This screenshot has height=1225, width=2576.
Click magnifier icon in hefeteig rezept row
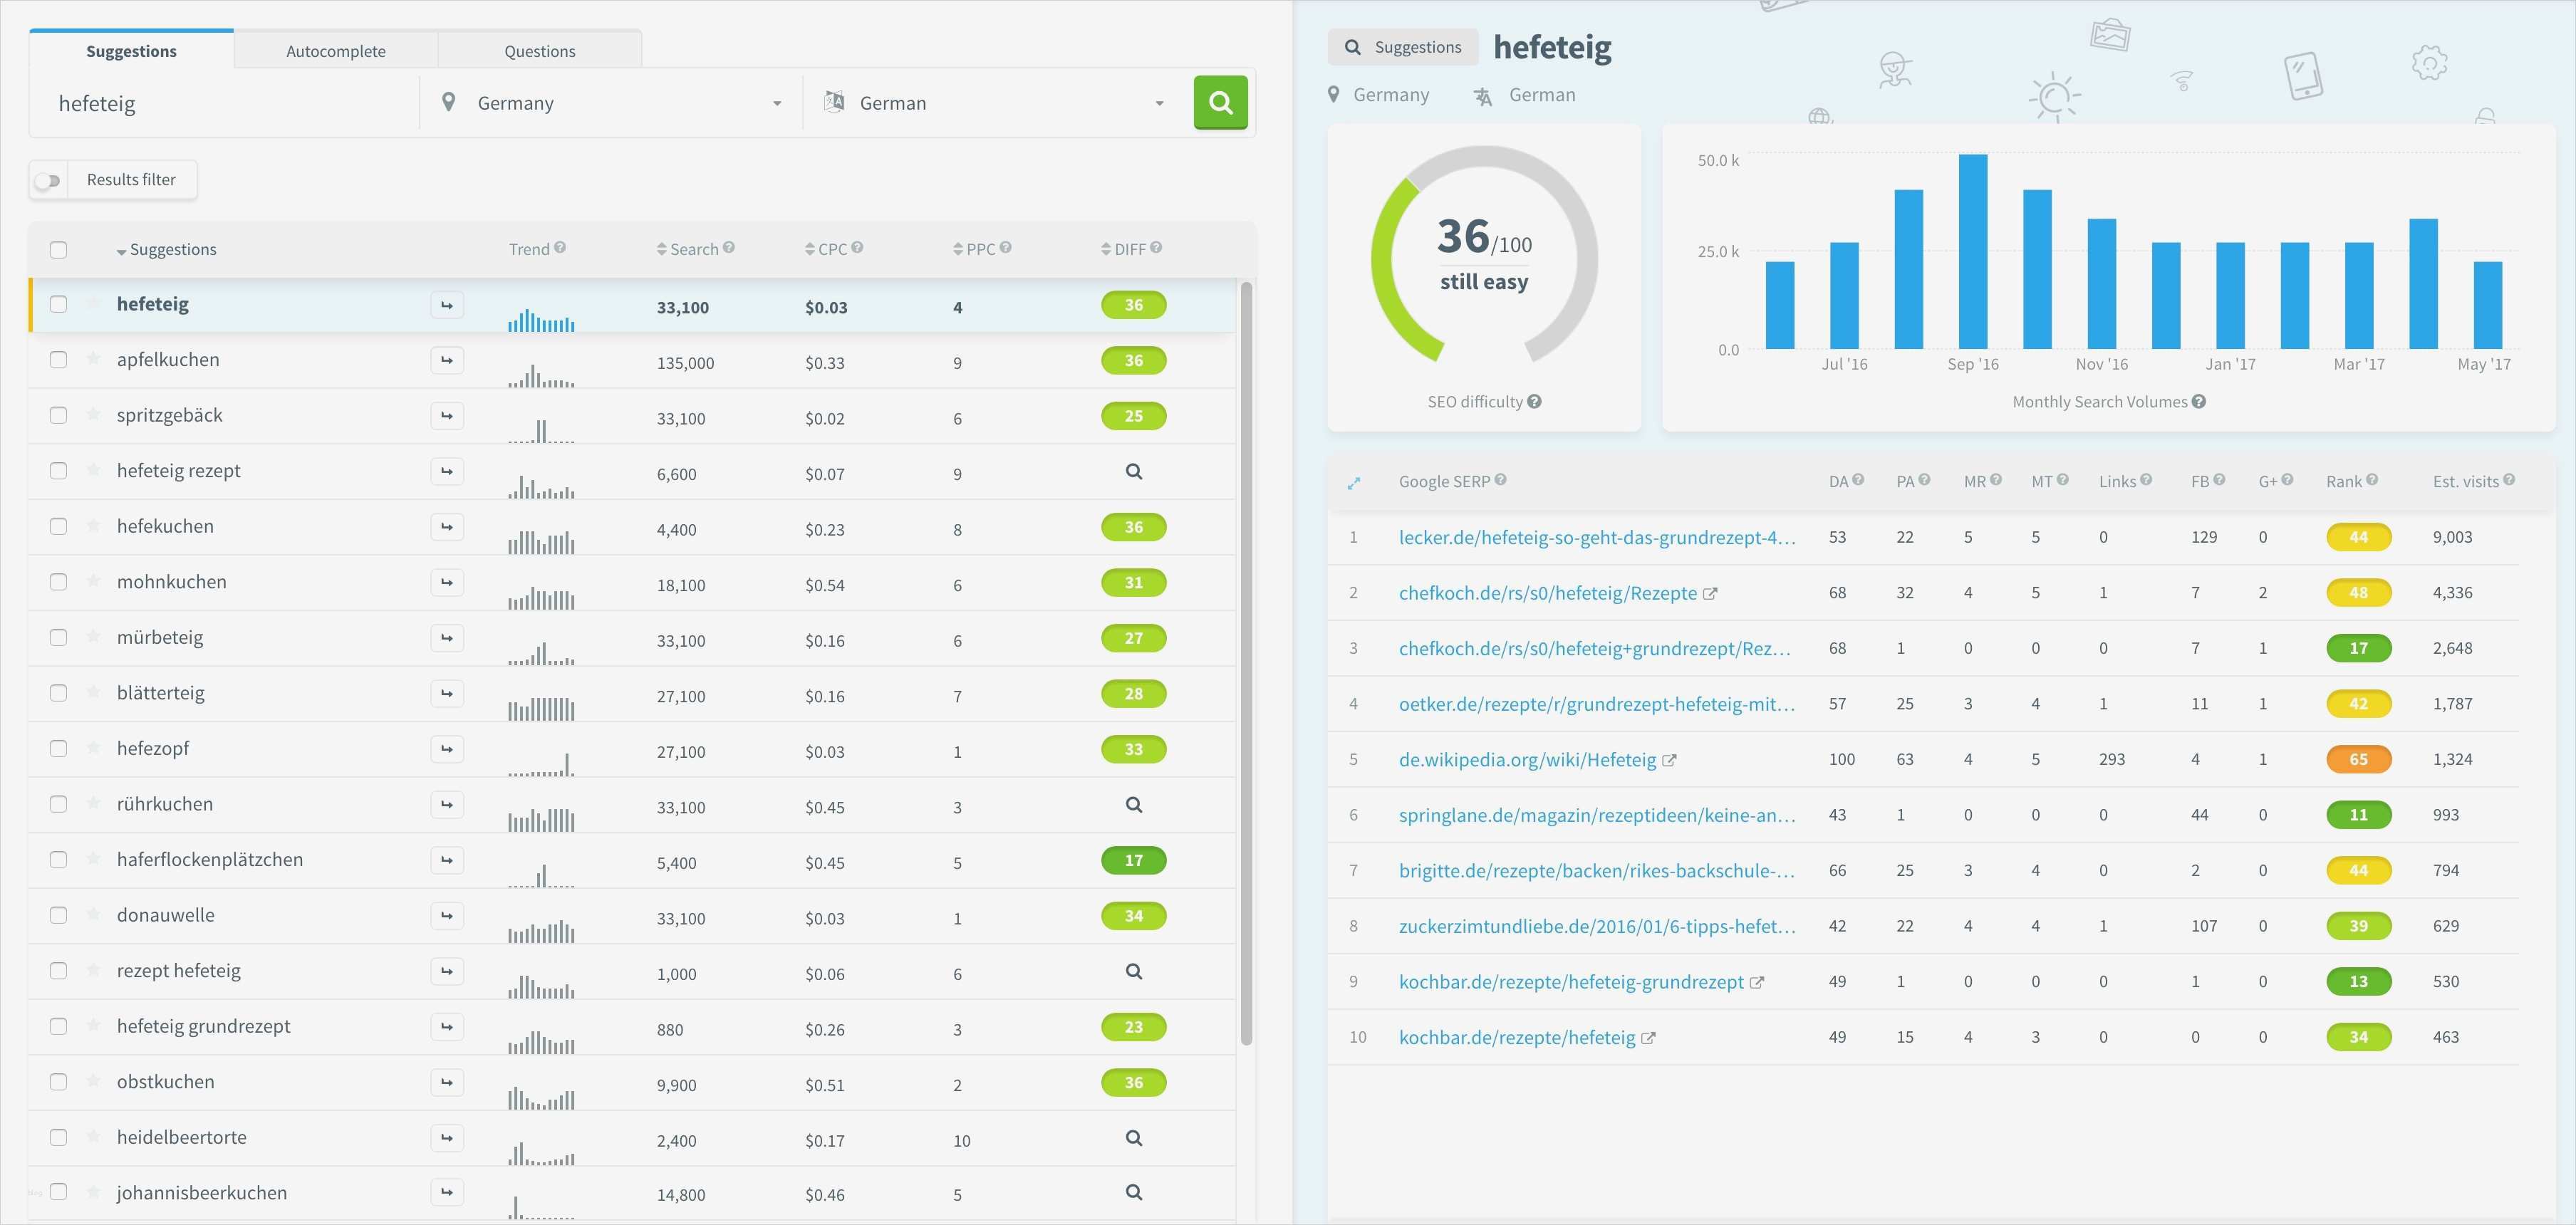tap(1133, 471)
